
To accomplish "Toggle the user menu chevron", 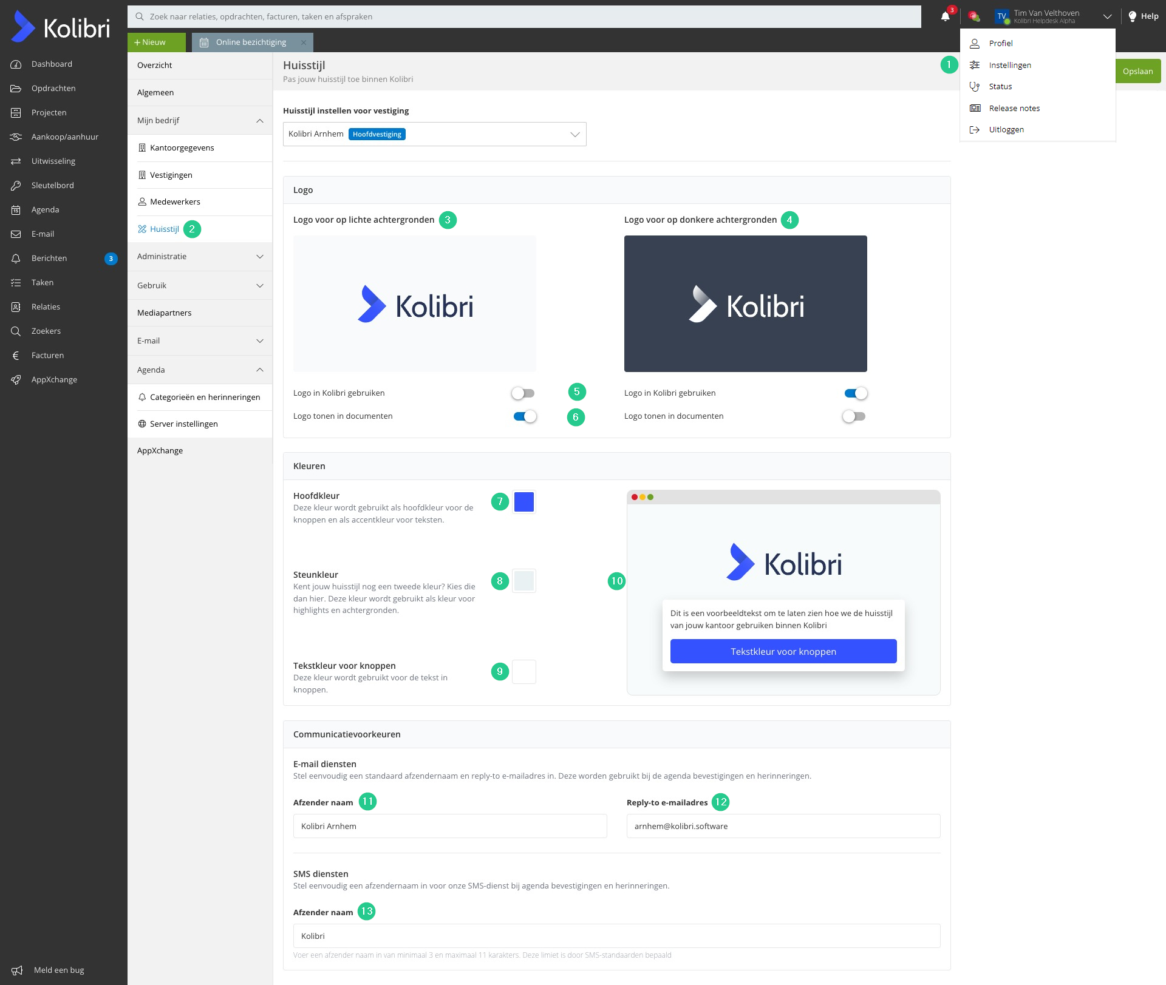I will (1107, 17).
